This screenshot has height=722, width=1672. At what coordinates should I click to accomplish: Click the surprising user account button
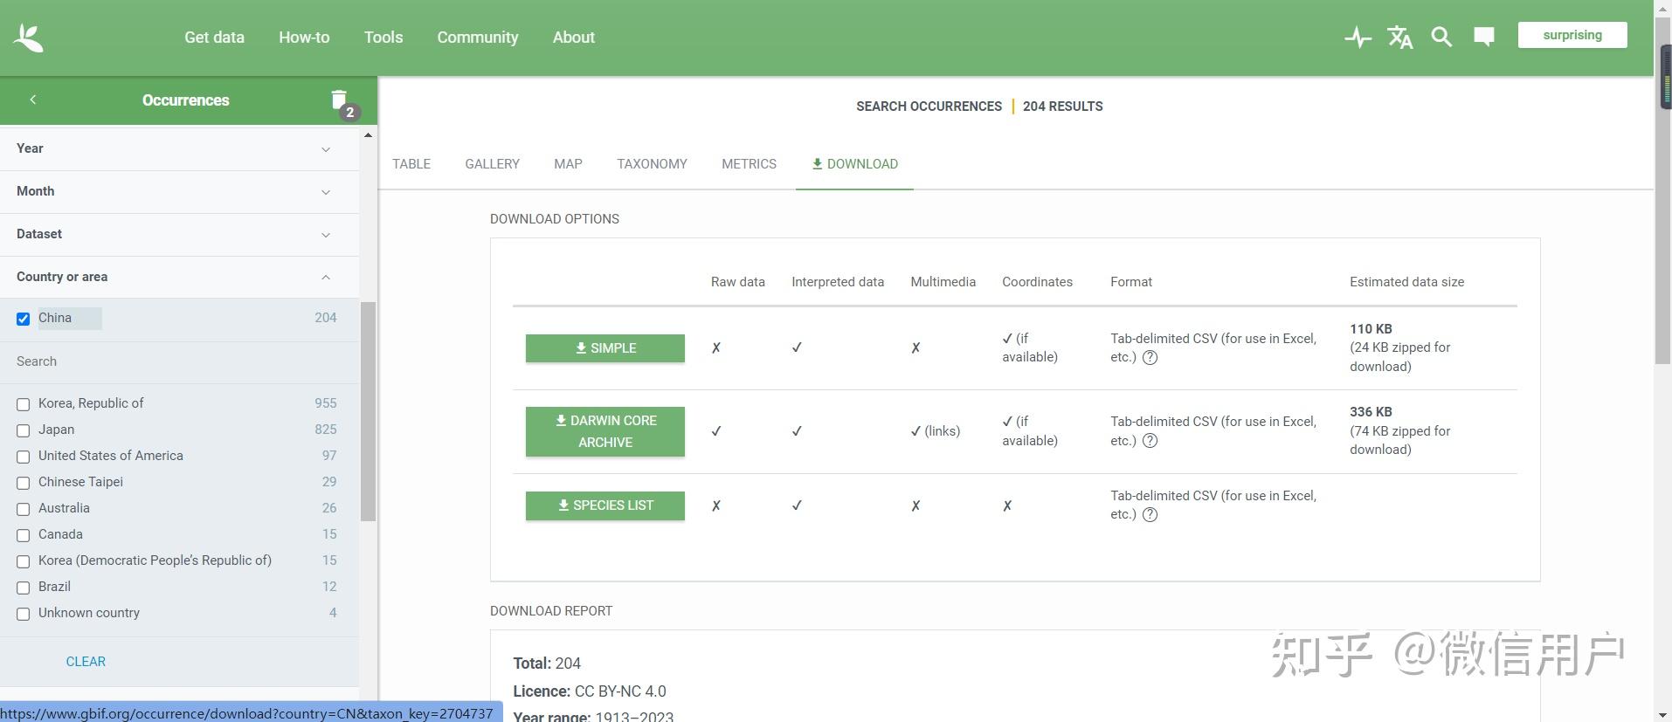(x=1572, y=35)
